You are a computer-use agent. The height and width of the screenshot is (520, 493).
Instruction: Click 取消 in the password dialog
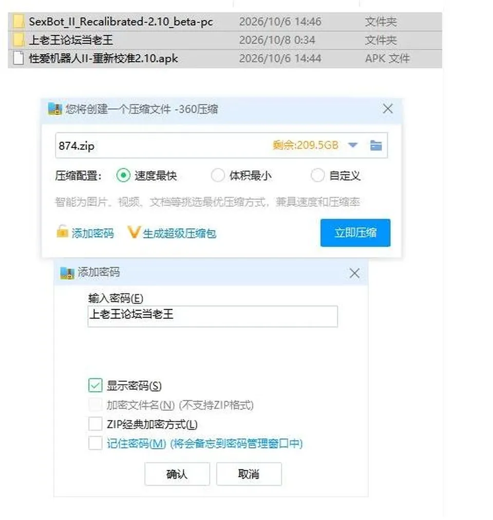click(249, 474)
